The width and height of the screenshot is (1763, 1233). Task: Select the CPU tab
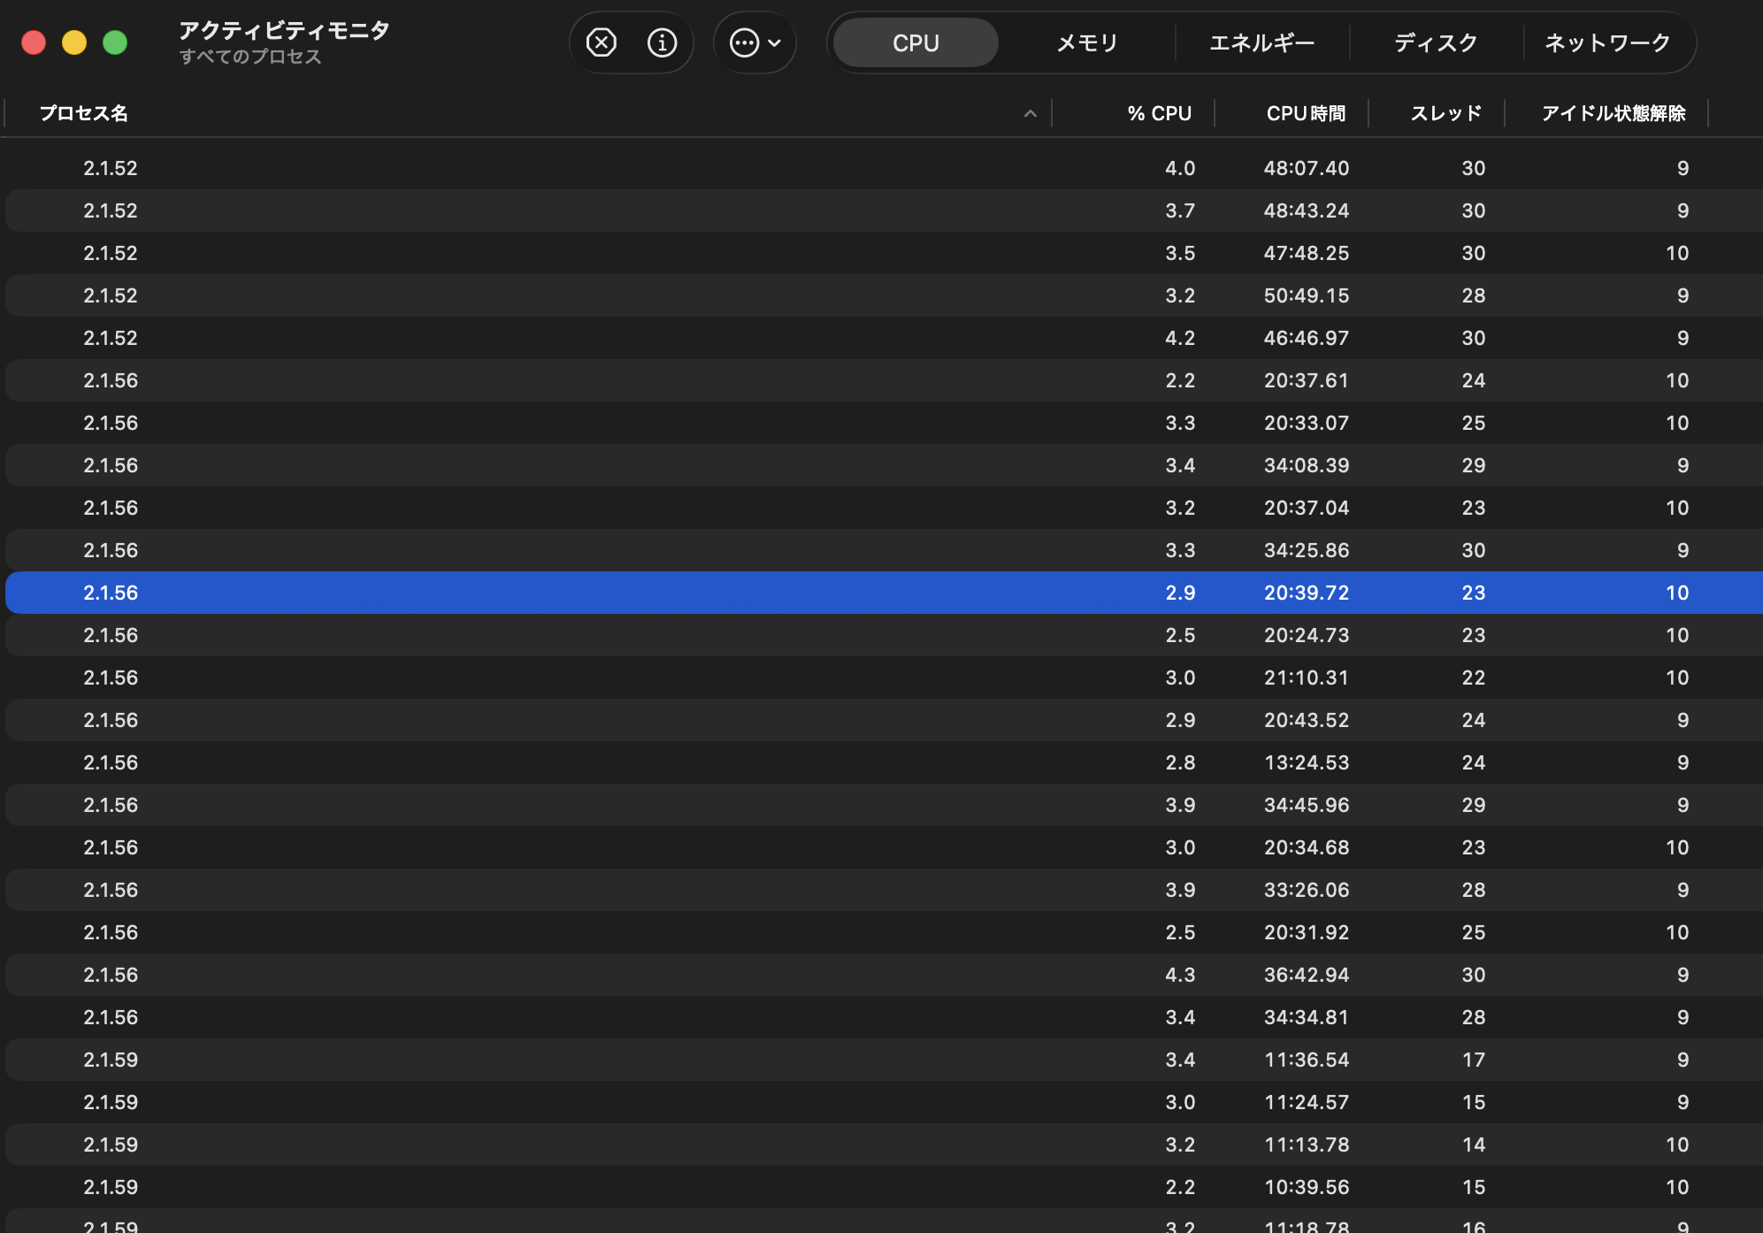(x=916, y=42)
